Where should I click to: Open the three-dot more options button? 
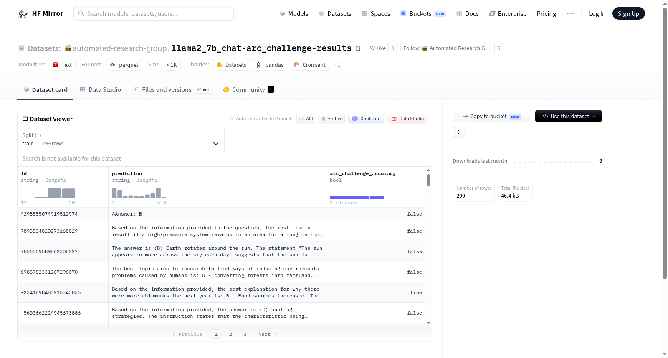(459, 132)
